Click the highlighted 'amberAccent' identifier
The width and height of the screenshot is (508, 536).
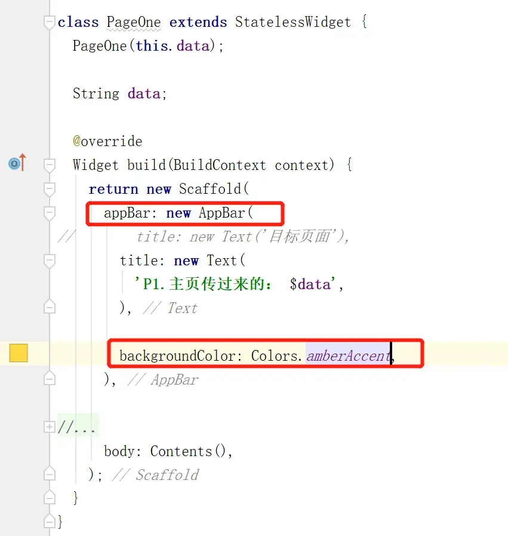pos(349,356)
